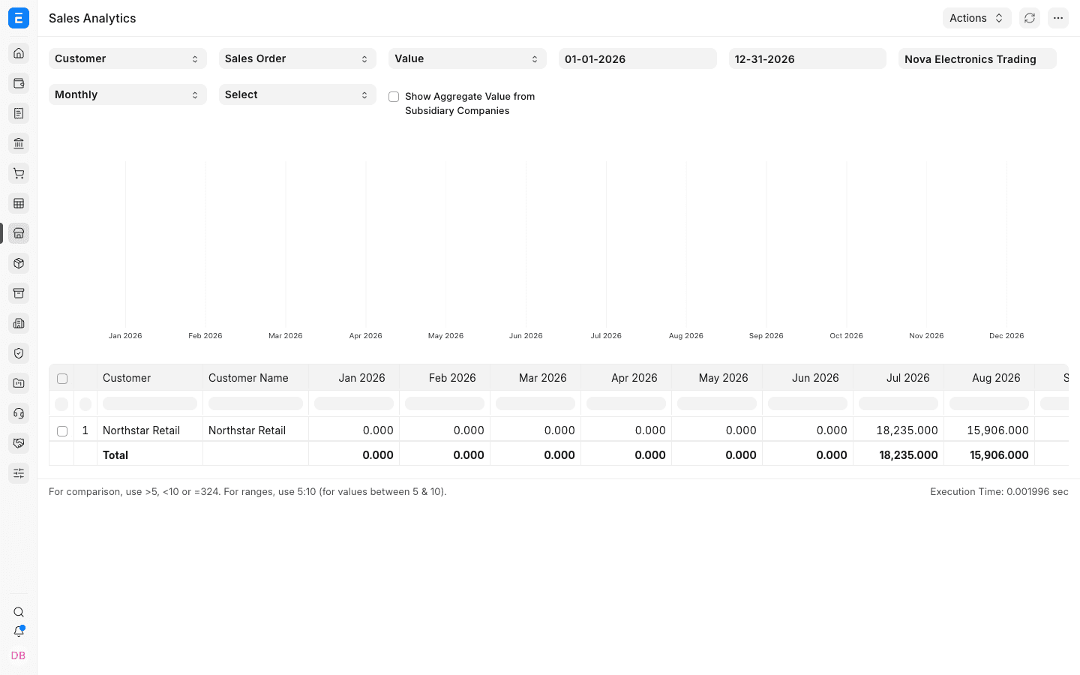
Task: Click the 18,235.000 cell in Northstar Retail row
Action: click(x=898, y=430)
